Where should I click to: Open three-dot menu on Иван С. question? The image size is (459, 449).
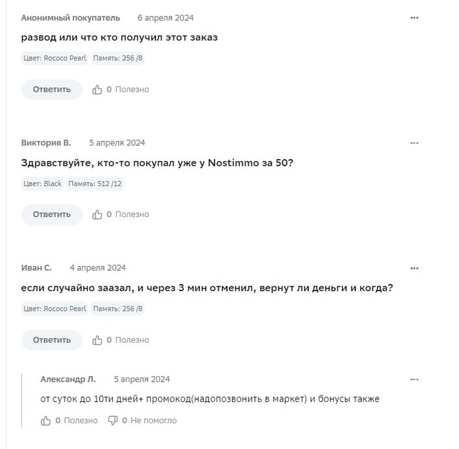[414, 268]
